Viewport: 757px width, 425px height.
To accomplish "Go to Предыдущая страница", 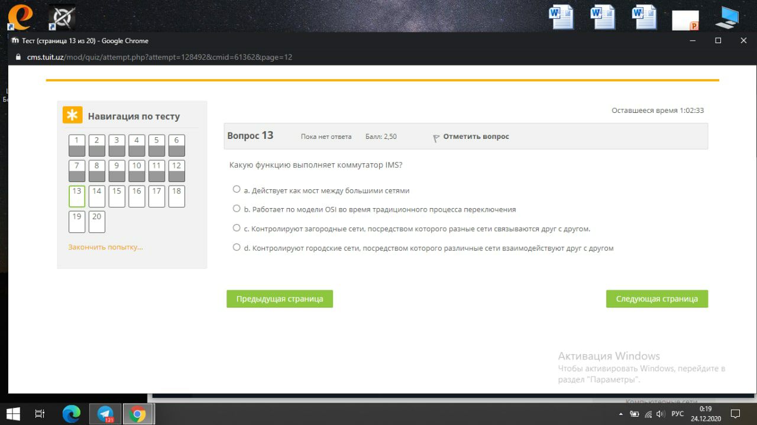I will 280,299.
